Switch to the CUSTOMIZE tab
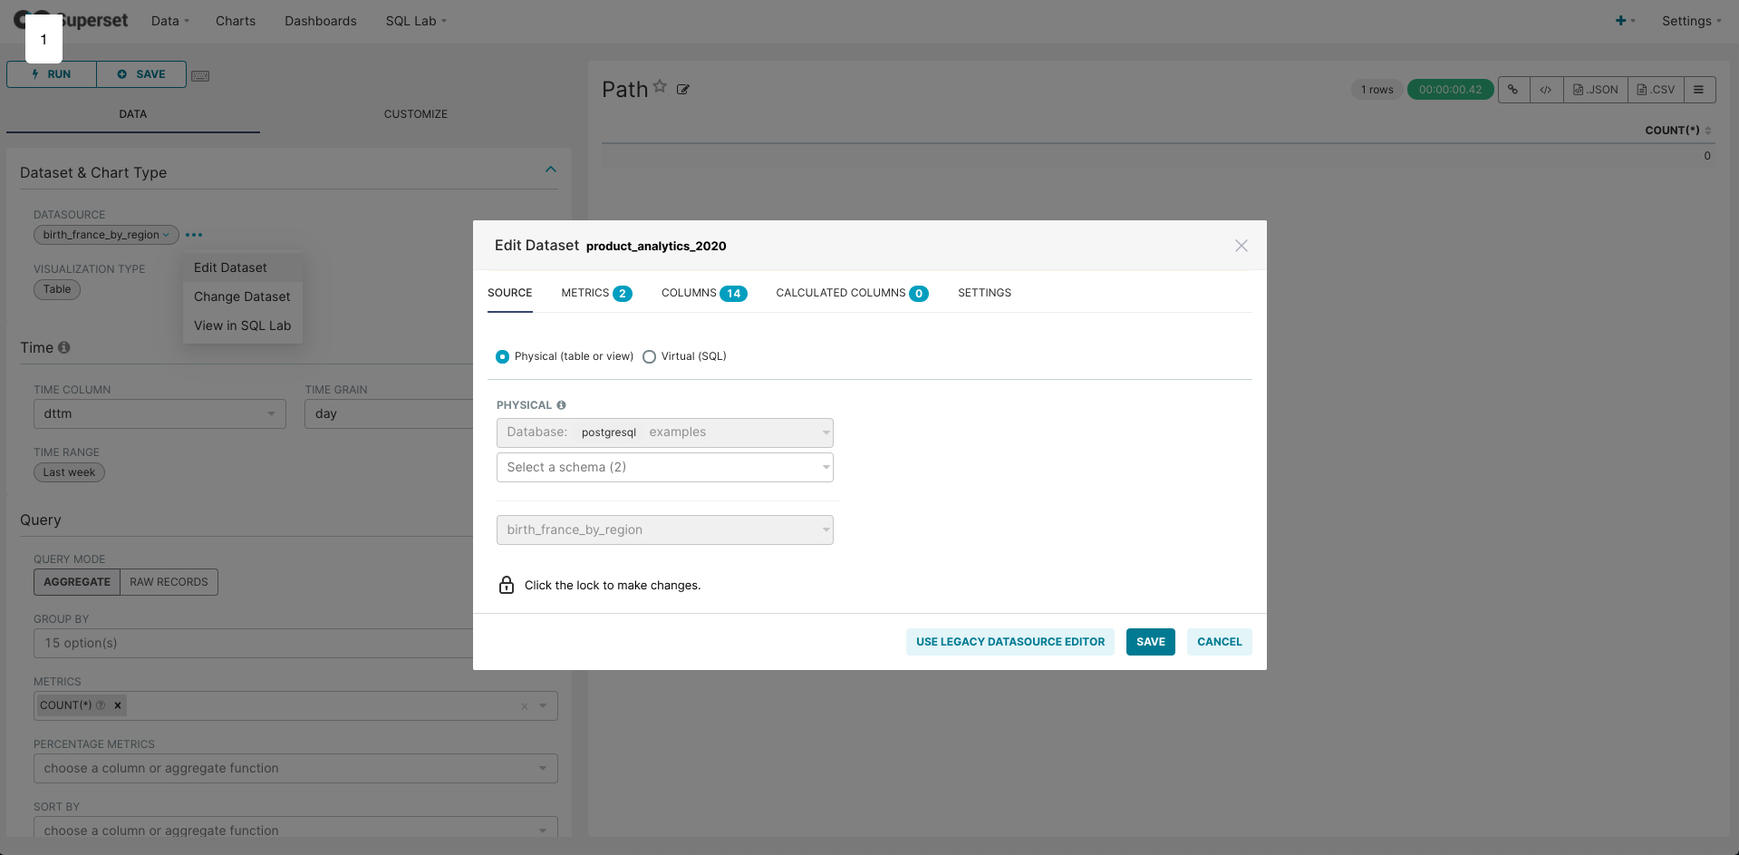The width and height of the screenshot is (1739, 855). tap(416, 114)
